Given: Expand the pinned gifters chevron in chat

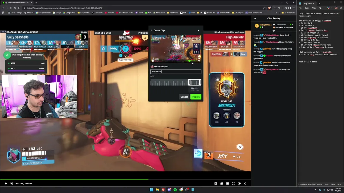Looking at the screenshot, I should coord(274,31).
